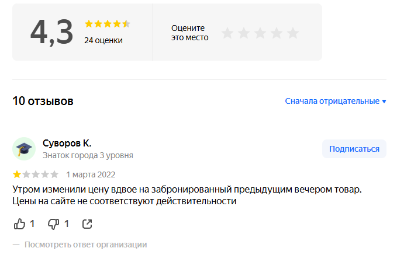Click the thumbs-up like icon
The image size is (397, 255).
(x=19, y=223)
